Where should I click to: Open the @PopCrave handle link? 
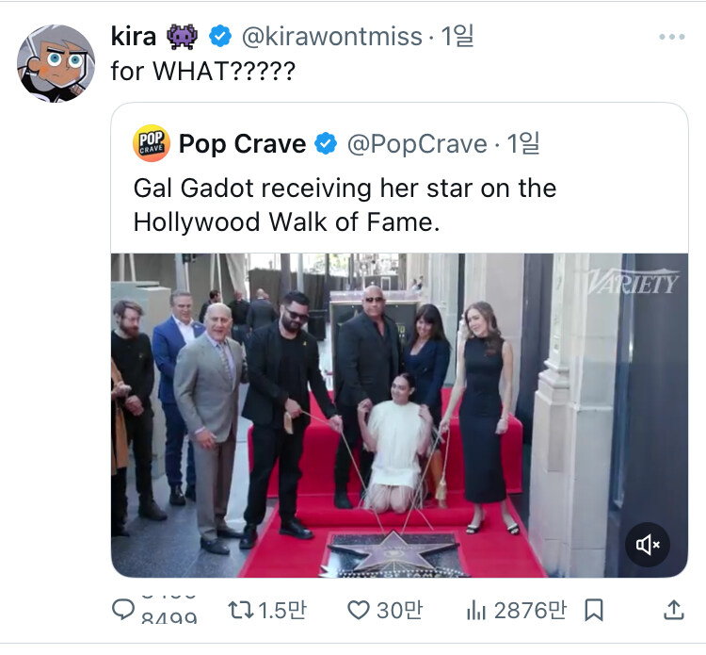click(416, 144)
